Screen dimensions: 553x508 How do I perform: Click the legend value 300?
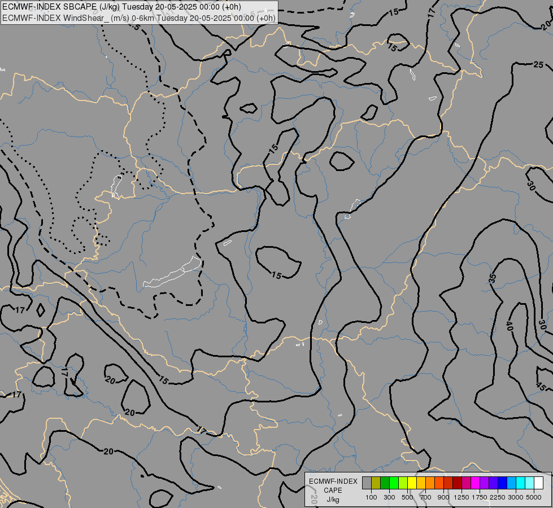click(x=389, y=497)
